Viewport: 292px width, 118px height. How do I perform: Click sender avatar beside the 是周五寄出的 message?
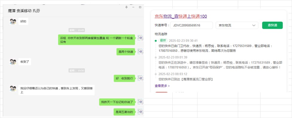[x=141, y=112]
